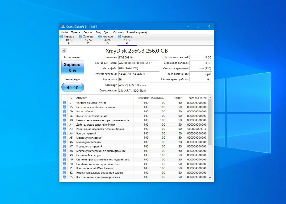Open the Сервис menu
The height and width of the screenshot is (204, 286).
point(88,32)
